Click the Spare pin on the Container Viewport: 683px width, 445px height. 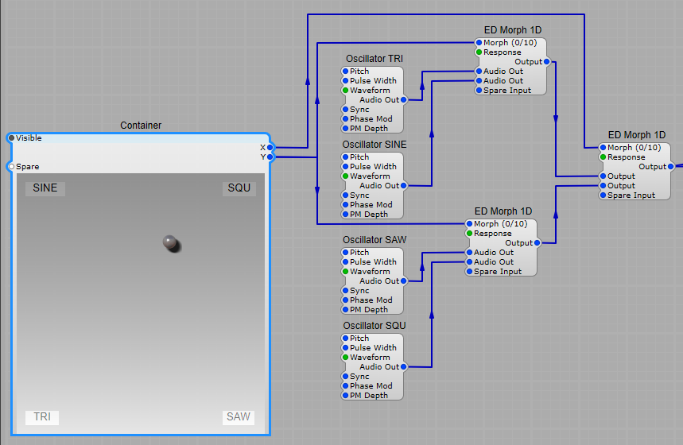tap(11, 167)
